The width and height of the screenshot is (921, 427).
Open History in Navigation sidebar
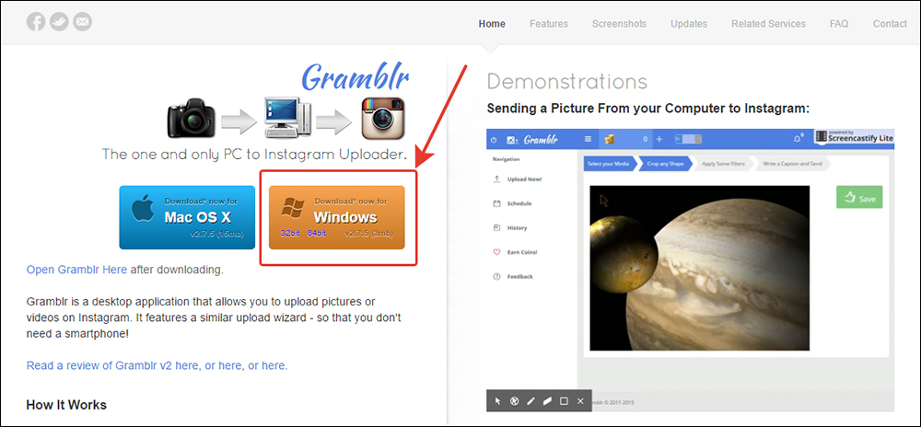[510, 227]
